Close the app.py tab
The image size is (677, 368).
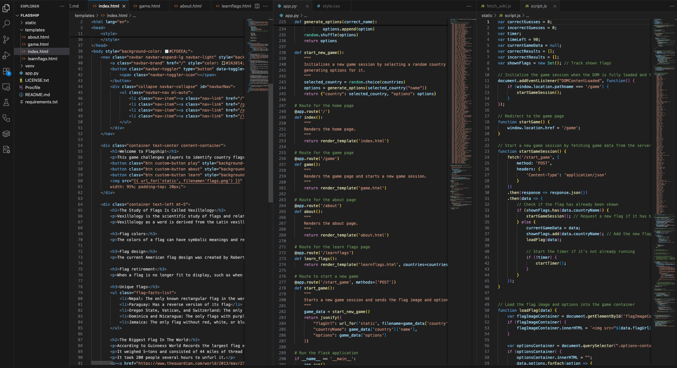tap(307, 6)
